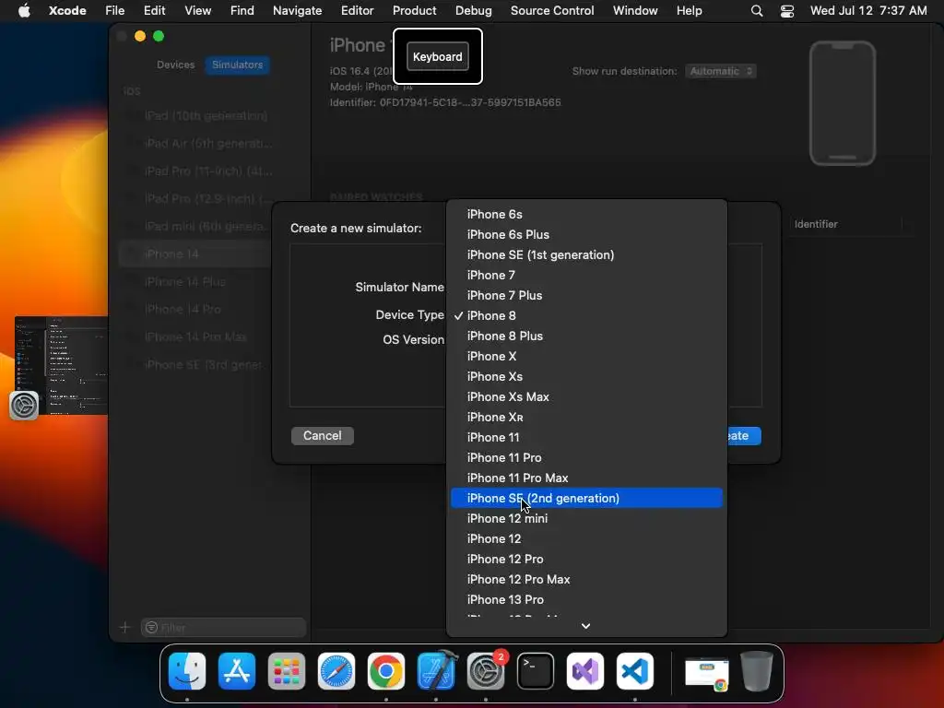The image size is (944, 708).
Task: Select iPhone Xs Max device type
Action: point(586,396)
